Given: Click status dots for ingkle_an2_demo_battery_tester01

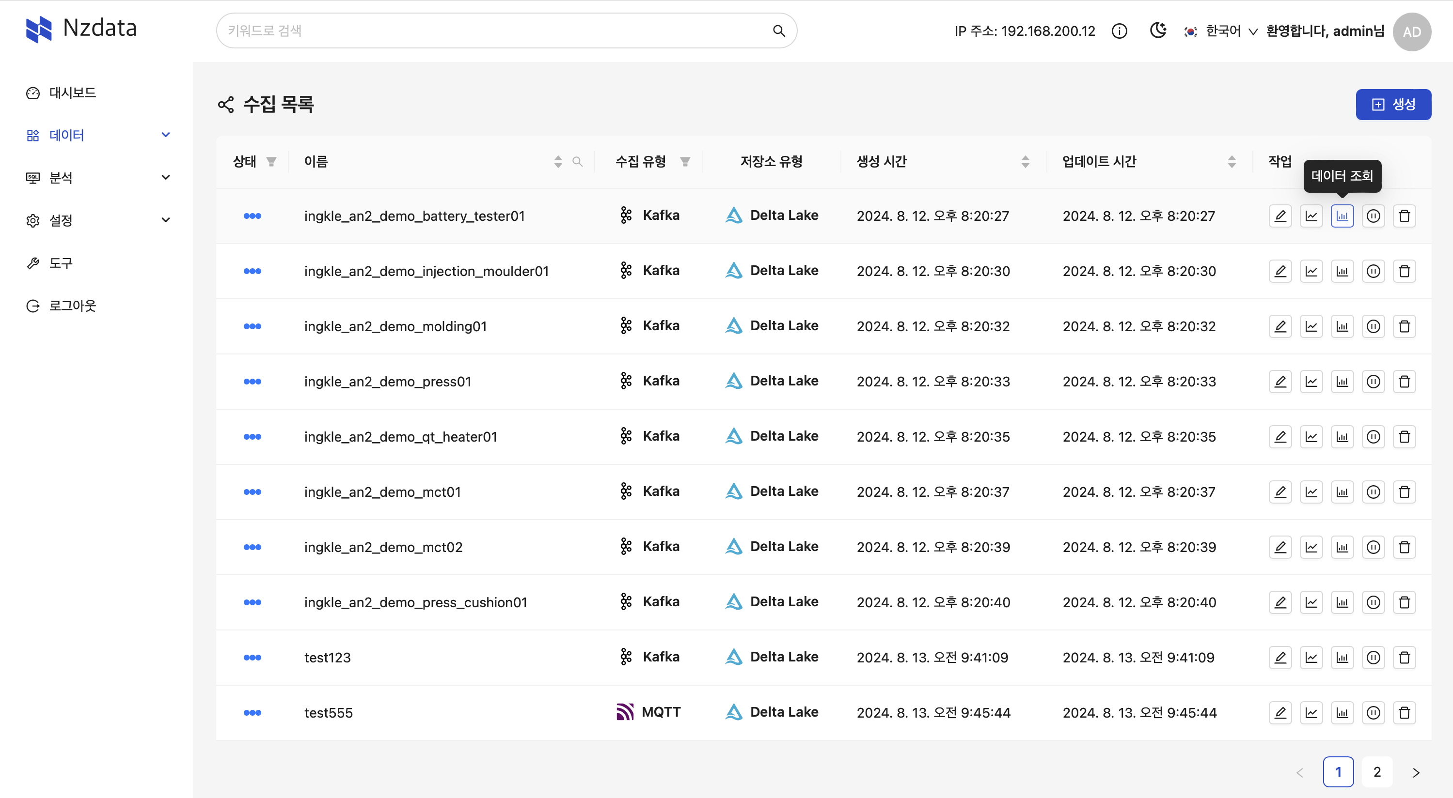Looking at the screenshot, I should [252, 216].
